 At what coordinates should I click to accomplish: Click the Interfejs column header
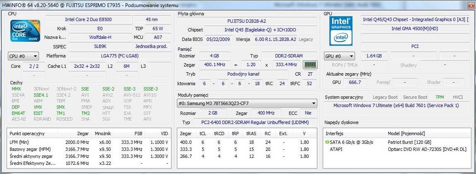click(355, 133)
